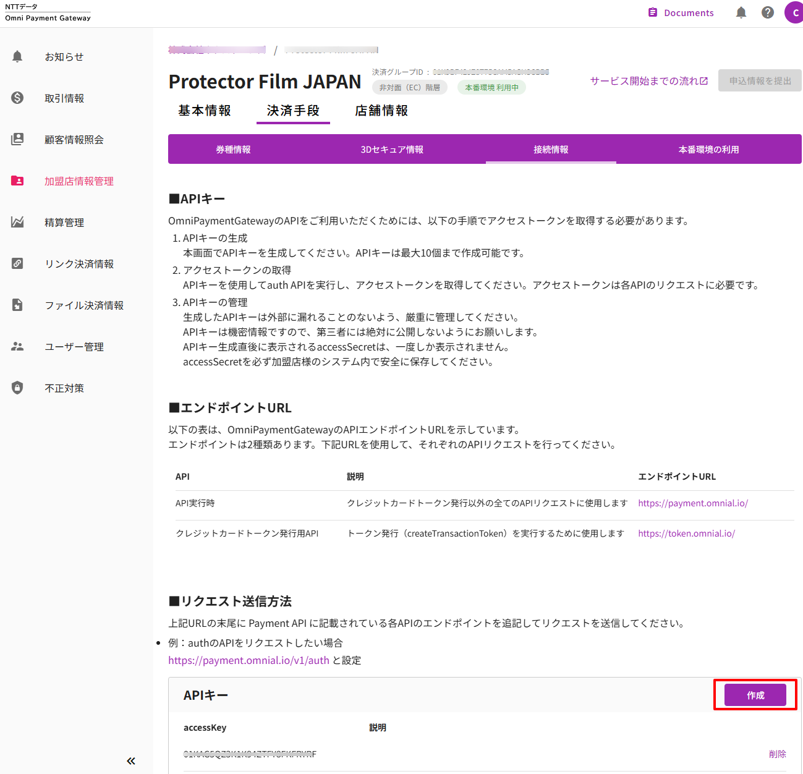
Task: Click the ファイル決済情報 file icon
Action: pos(17,305)
